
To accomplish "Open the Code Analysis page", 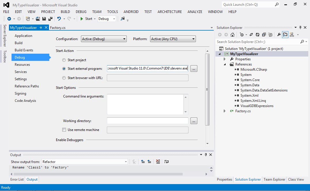I will click(25, 101).
